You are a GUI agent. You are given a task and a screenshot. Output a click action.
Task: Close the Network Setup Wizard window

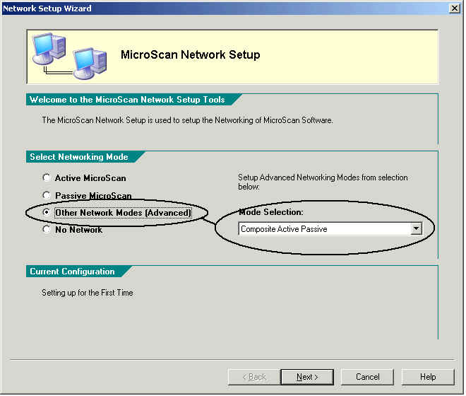point(455,8)
